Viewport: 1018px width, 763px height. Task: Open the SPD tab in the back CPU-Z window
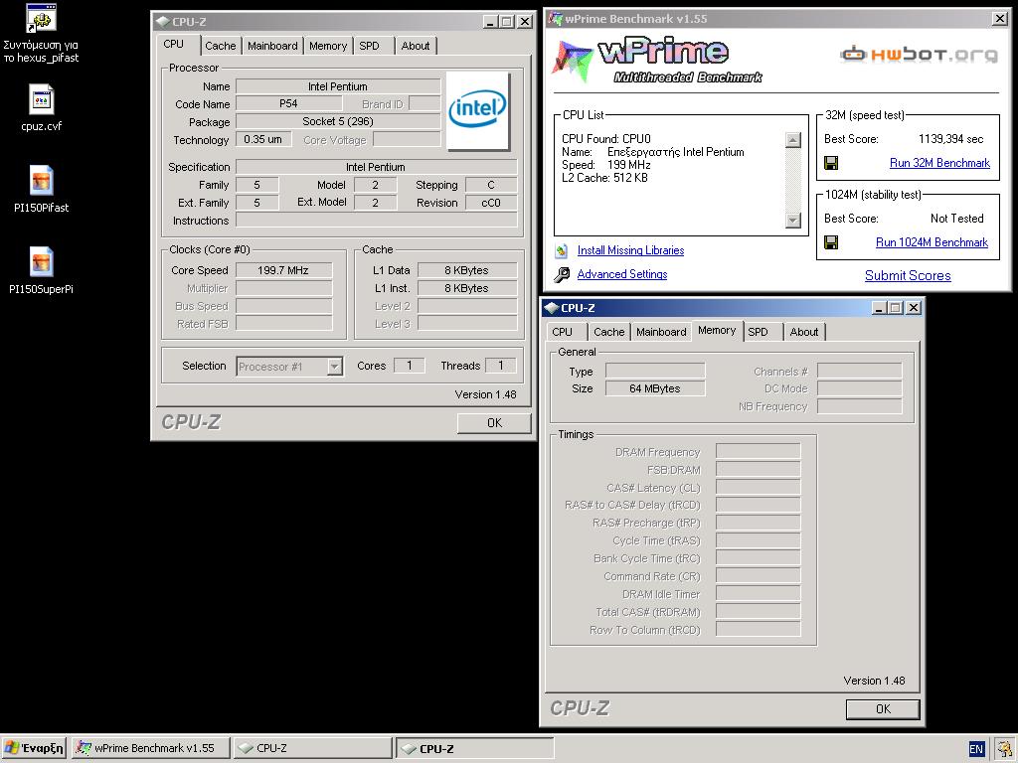point(370,46)
